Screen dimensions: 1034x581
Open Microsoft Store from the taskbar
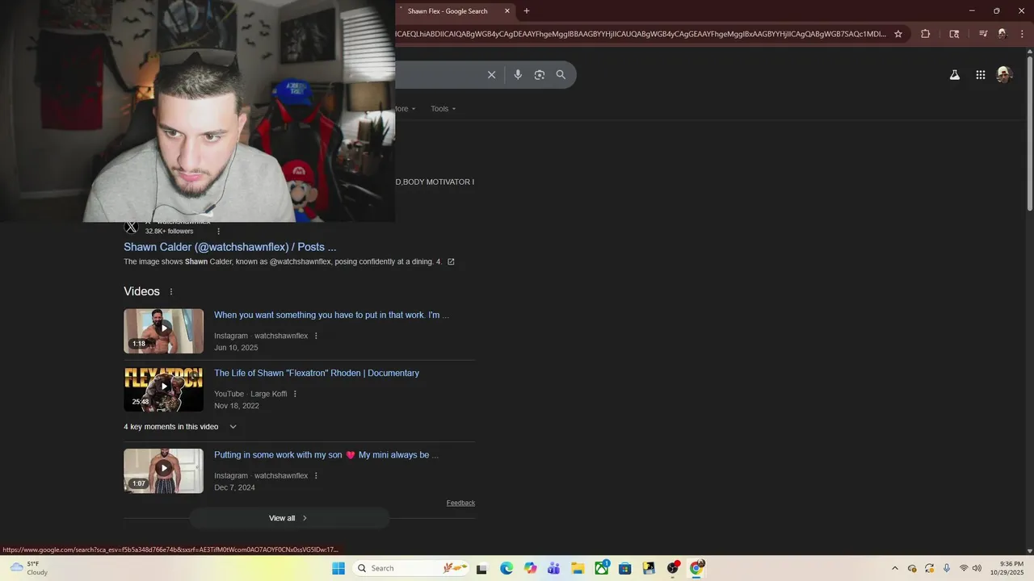(x=625, y=568)
